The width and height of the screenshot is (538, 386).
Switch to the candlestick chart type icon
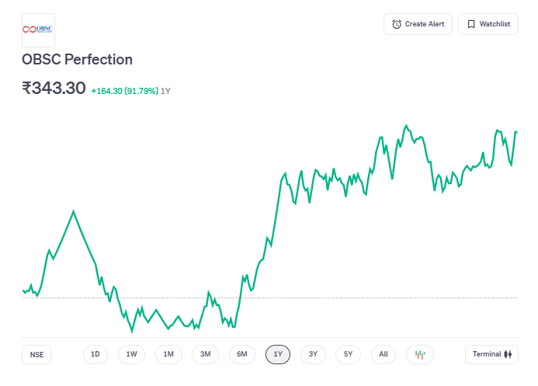420,354
